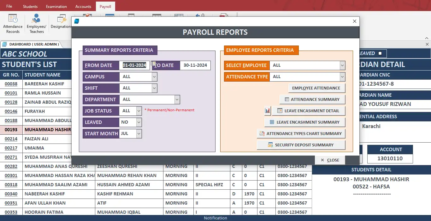Switch to the Examination menu tab
Viewport: 431px width, 221px height.
pos(56,6)
